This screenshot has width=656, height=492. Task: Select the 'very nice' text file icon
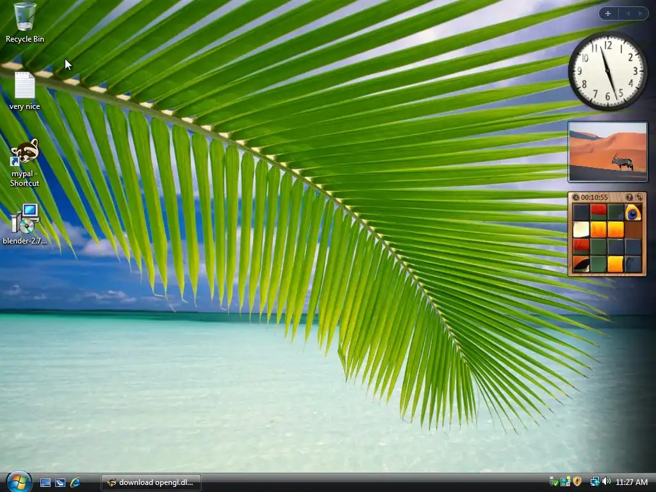[25, 91]
